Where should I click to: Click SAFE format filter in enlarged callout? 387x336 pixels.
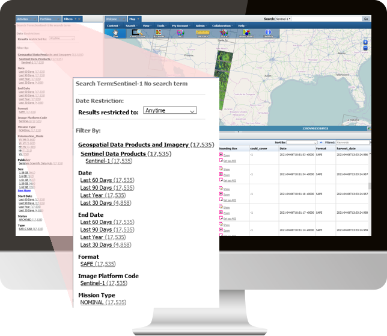98,264
